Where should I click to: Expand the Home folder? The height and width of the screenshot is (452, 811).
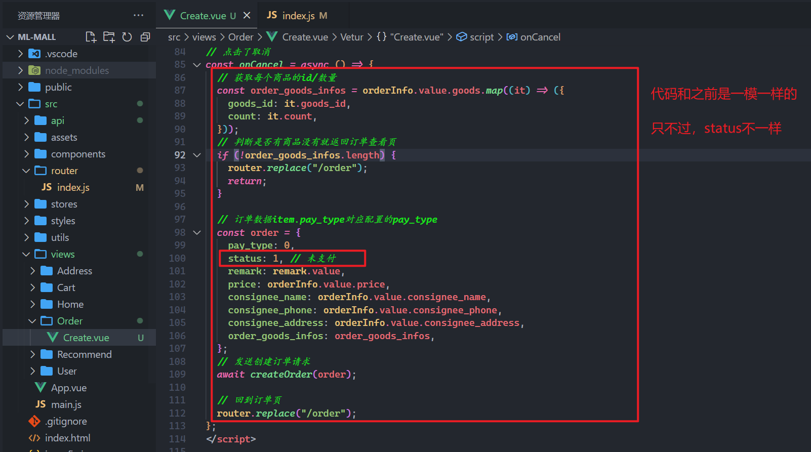[x=32, y=304]
